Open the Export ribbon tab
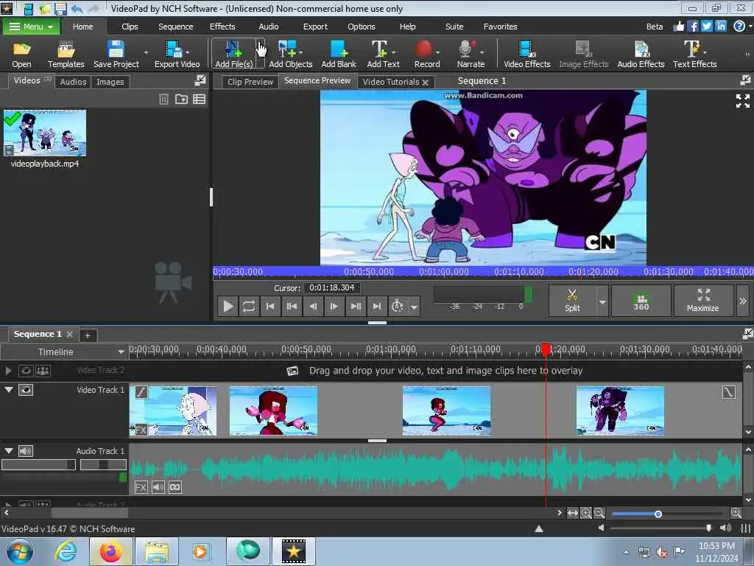 click(x=315, y=27)
